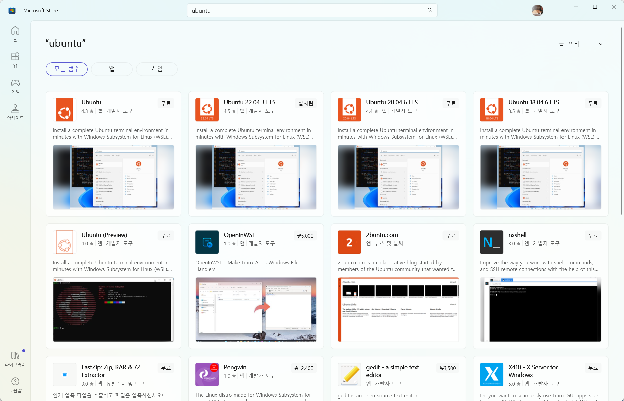The height and width of the screenshot is (401, 624).
Task: Click the ₩12,400 price on Pengwin
Action: [x=304, y=368]
